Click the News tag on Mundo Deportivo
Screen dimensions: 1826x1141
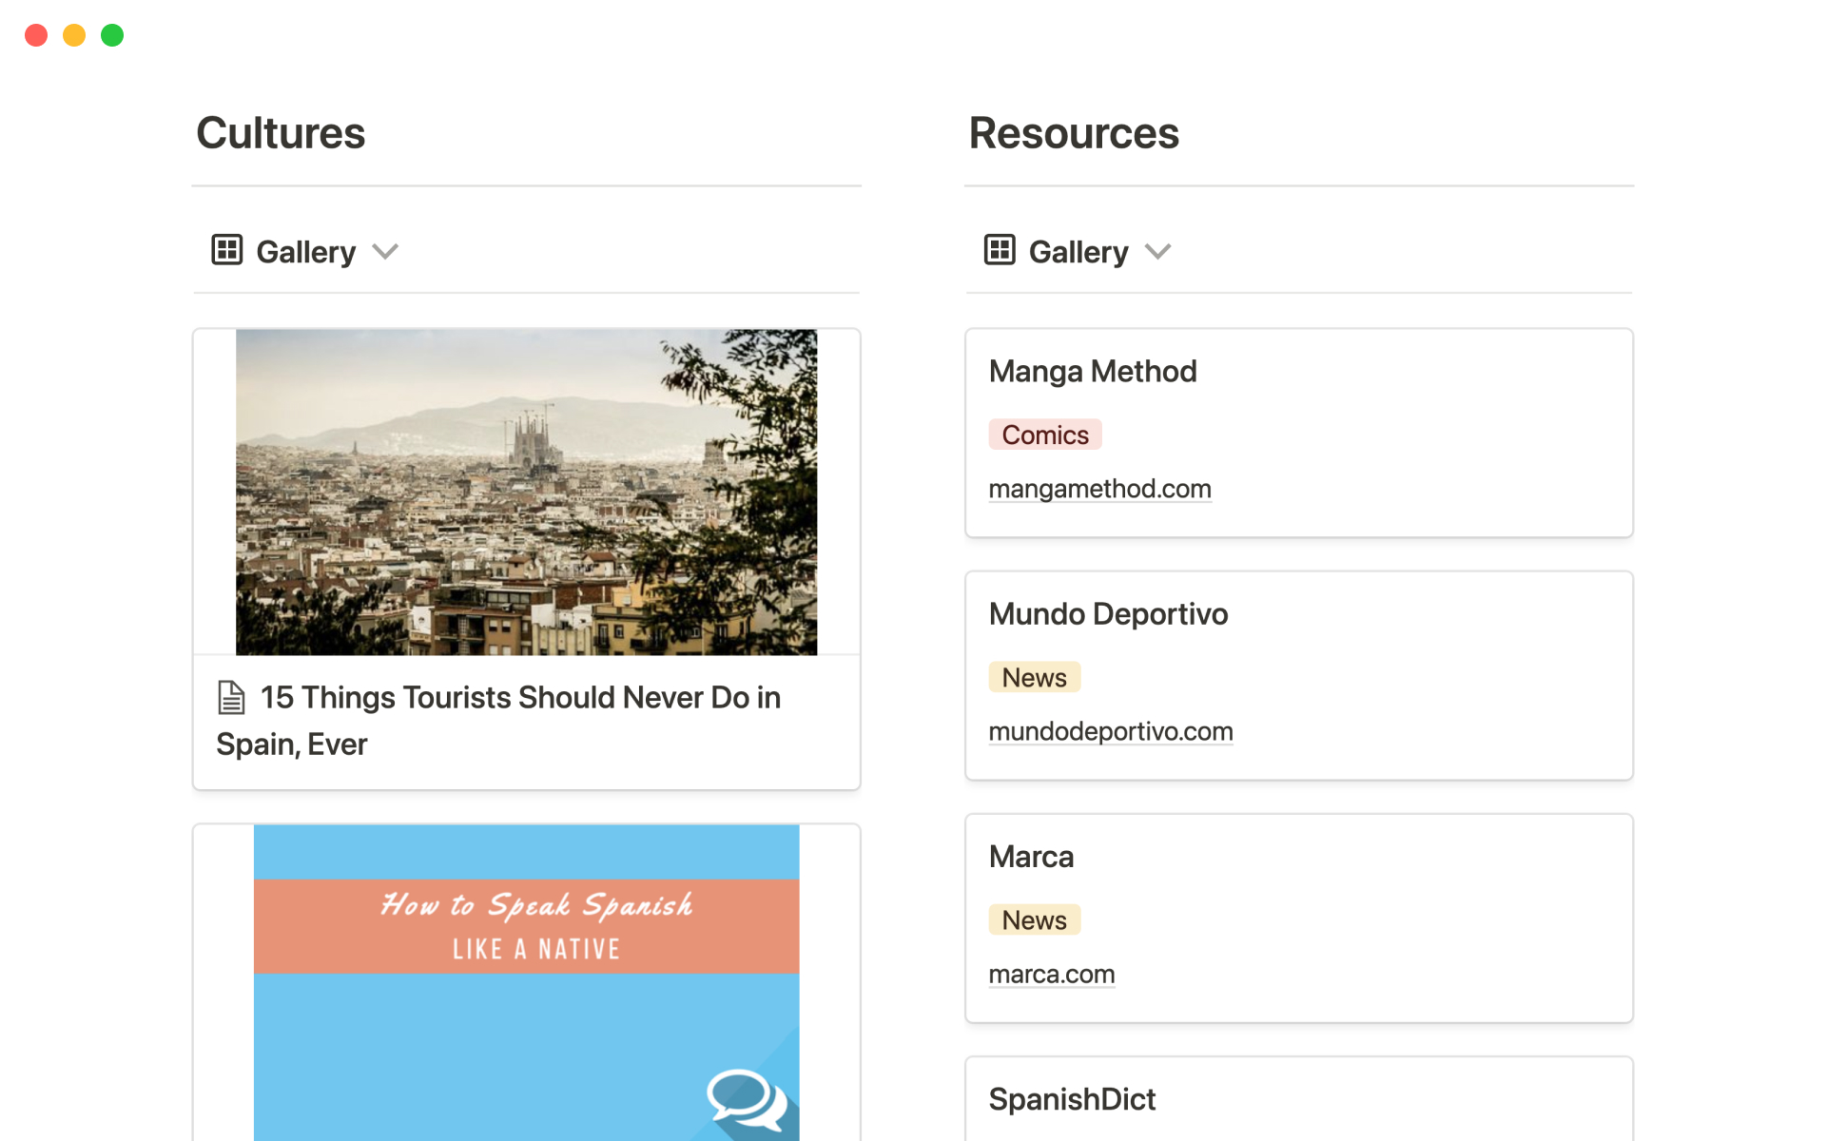point(1034,677)
